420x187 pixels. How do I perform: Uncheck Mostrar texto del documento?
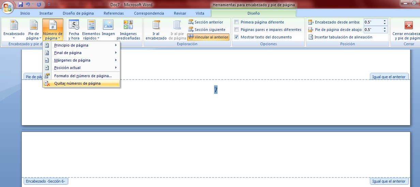click(x=237, y=37)
